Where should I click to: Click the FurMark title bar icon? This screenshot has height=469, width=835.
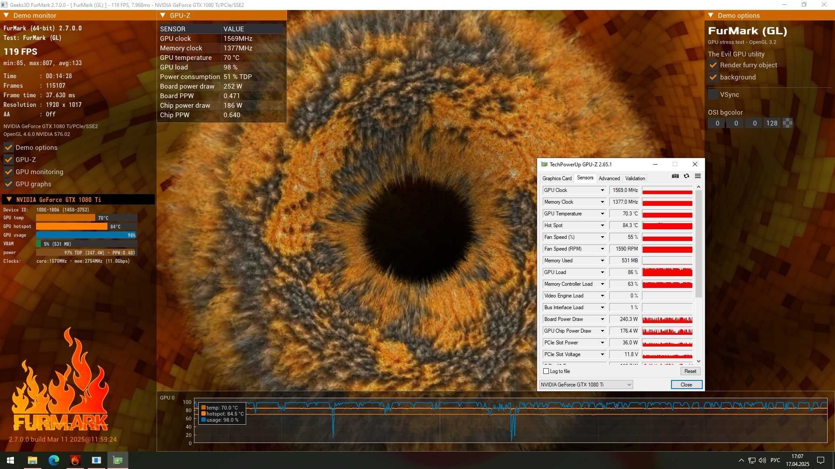(x=4, y=5)
